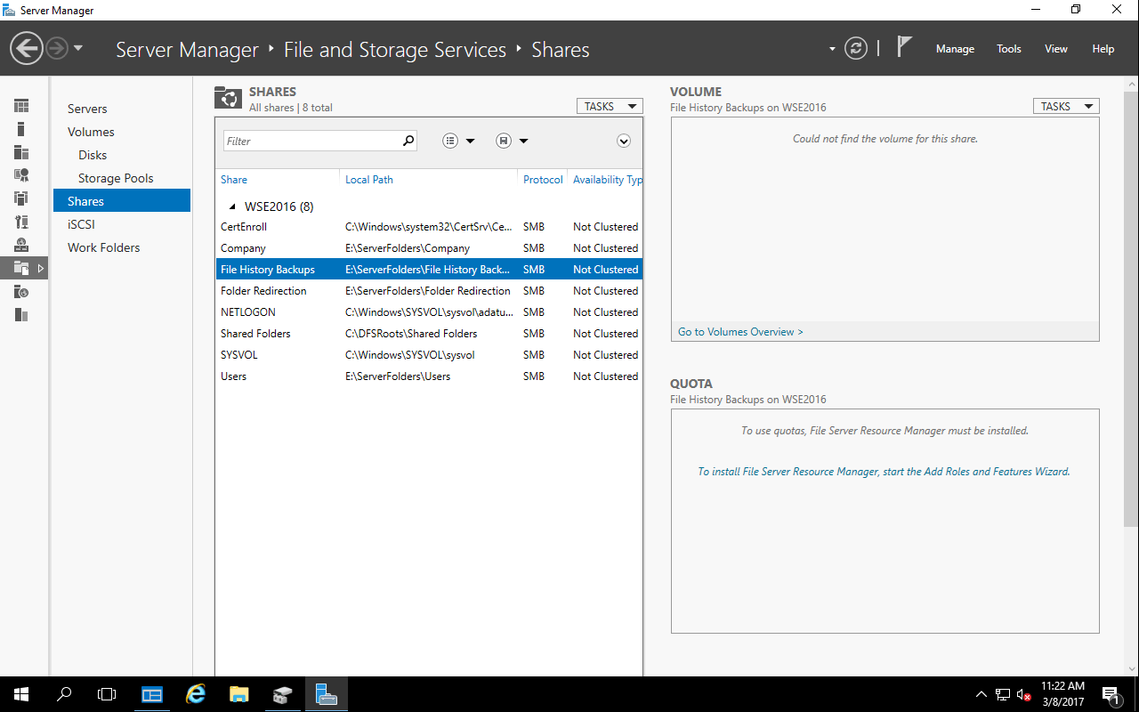This screenshot has height=712, width=1139.
Task: Open the Notifications flag
Action: [x=904, y=47]
